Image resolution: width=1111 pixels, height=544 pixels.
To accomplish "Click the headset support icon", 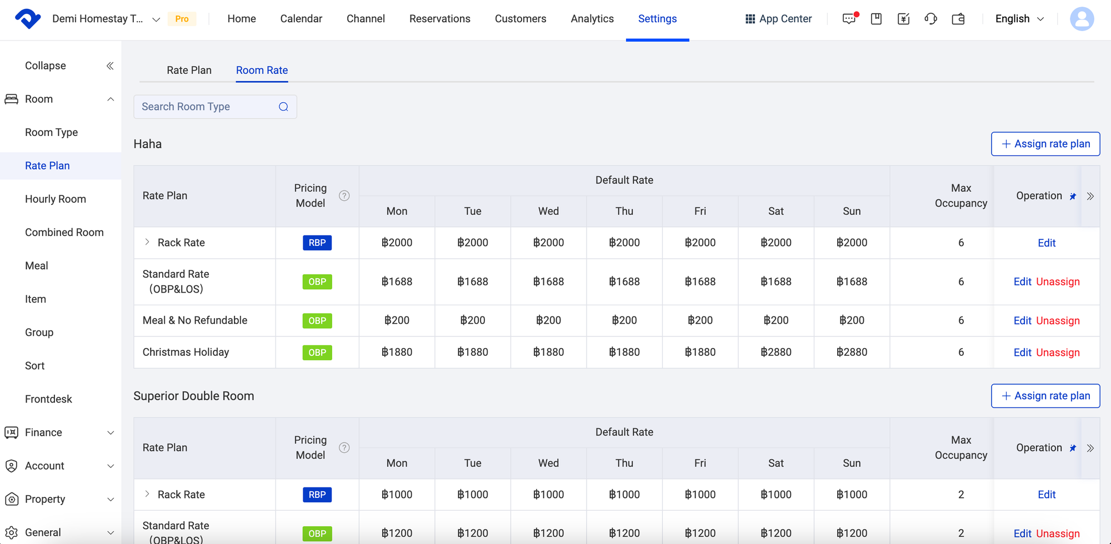I will [x=931, y=18].
